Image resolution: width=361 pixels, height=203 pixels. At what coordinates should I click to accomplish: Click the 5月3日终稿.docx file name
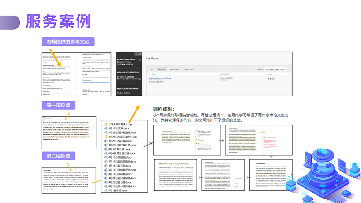click(x=118, y=190)
